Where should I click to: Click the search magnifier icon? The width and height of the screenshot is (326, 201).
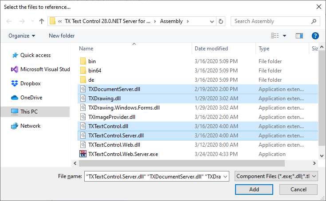tap(314, 21)
